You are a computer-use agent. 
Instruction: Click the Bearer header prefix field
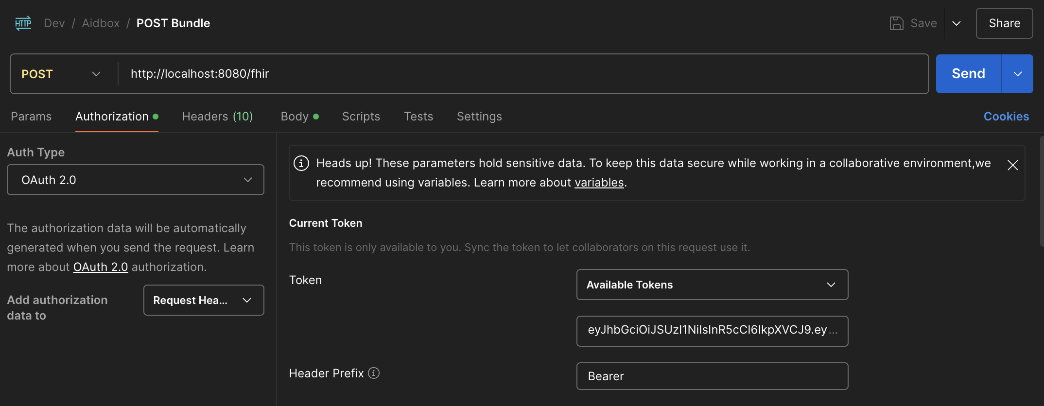(713, 376)
